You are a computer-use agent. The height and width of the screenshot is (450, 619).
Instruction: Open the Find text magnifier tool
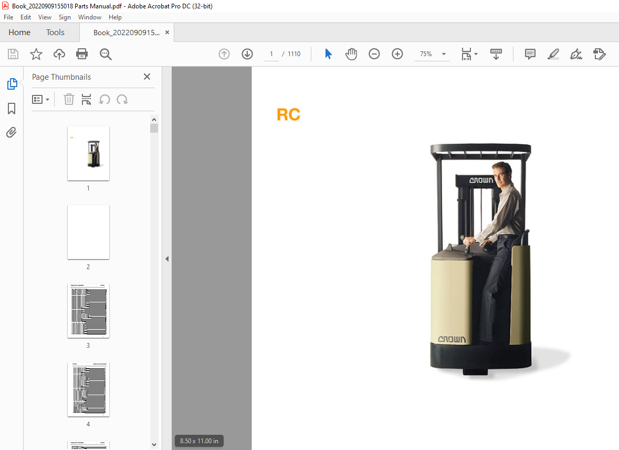point(106,54)
